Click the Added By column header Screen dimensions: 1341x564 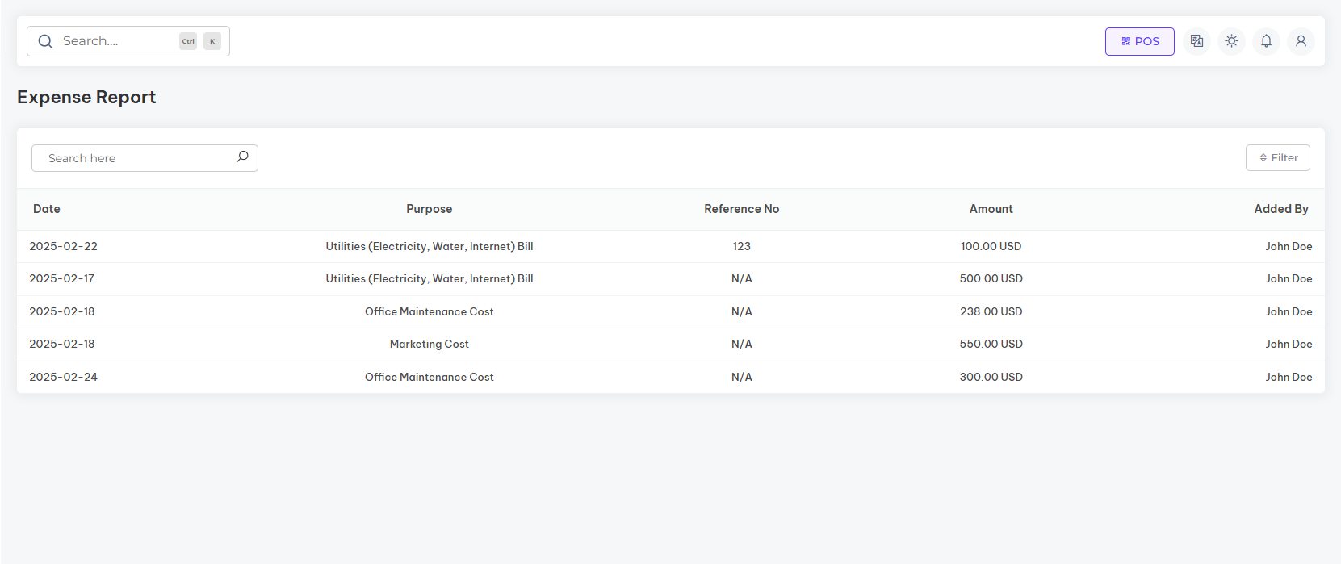1280,209
